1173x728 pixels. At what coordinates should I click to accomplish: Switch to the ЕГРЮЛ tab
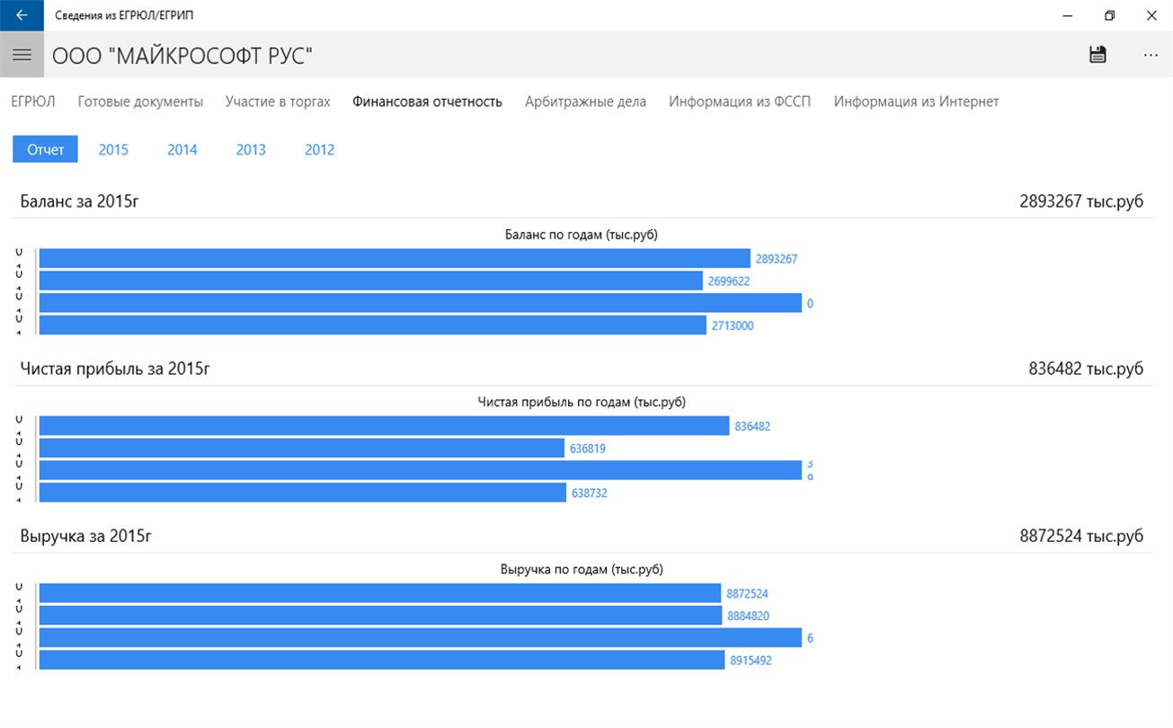(33, 102)
